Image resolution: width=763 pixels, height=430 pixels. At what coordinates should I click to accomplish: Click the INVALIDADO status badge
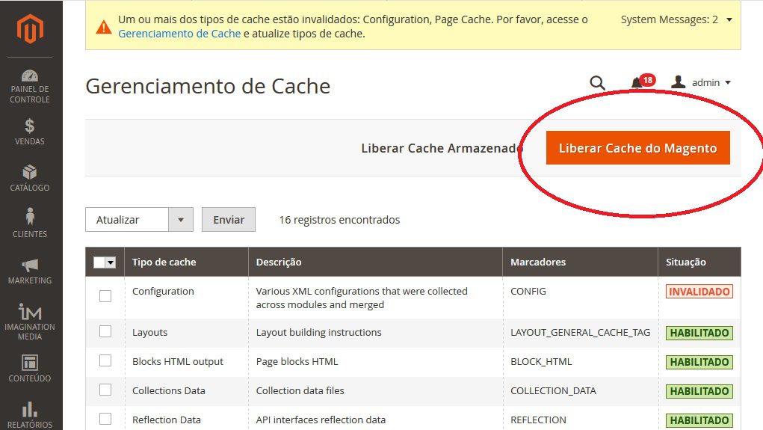click(x=699, y=292)
